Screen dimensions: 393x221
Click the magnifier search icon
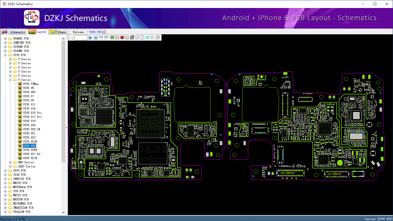71,38
